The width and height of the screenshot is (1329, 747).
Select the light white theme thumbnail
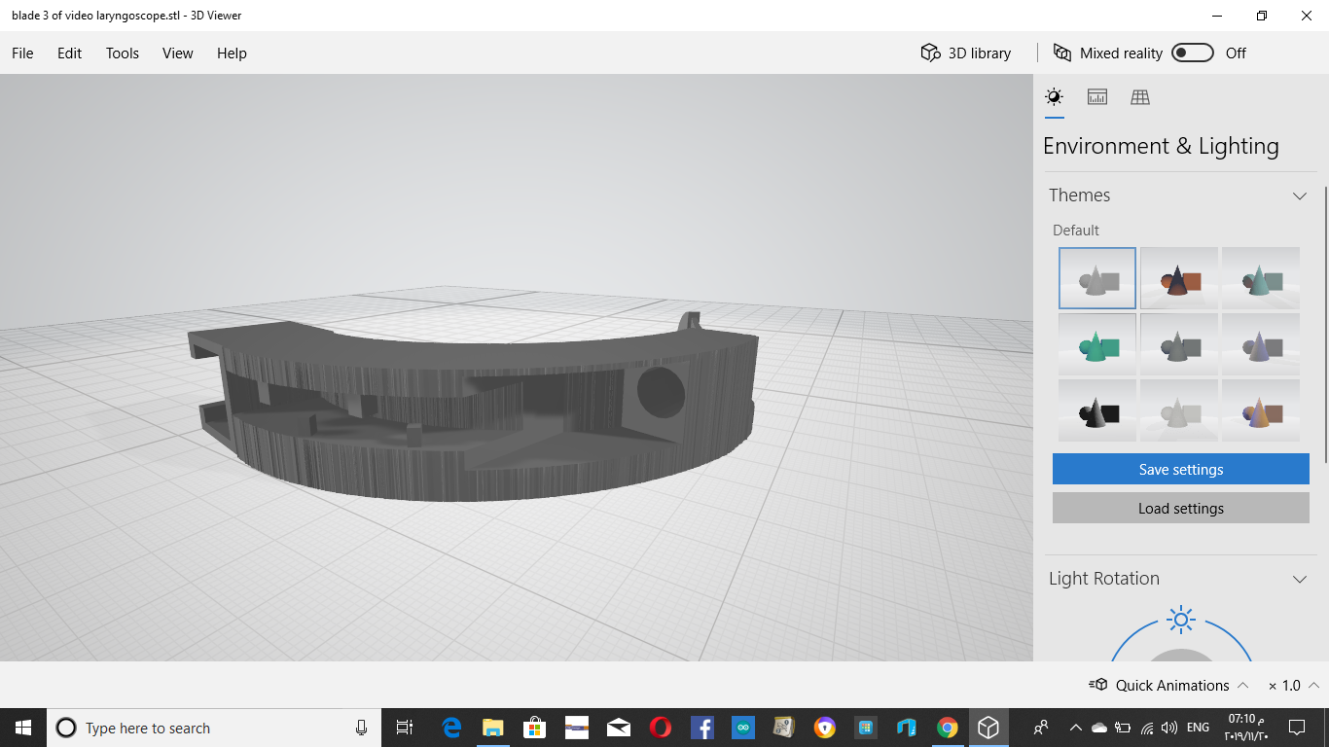pos(1179,410)
